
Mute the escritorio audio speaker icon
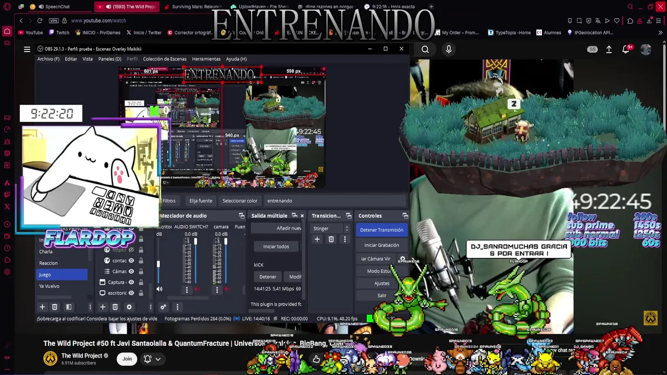(x=159, y=289)
